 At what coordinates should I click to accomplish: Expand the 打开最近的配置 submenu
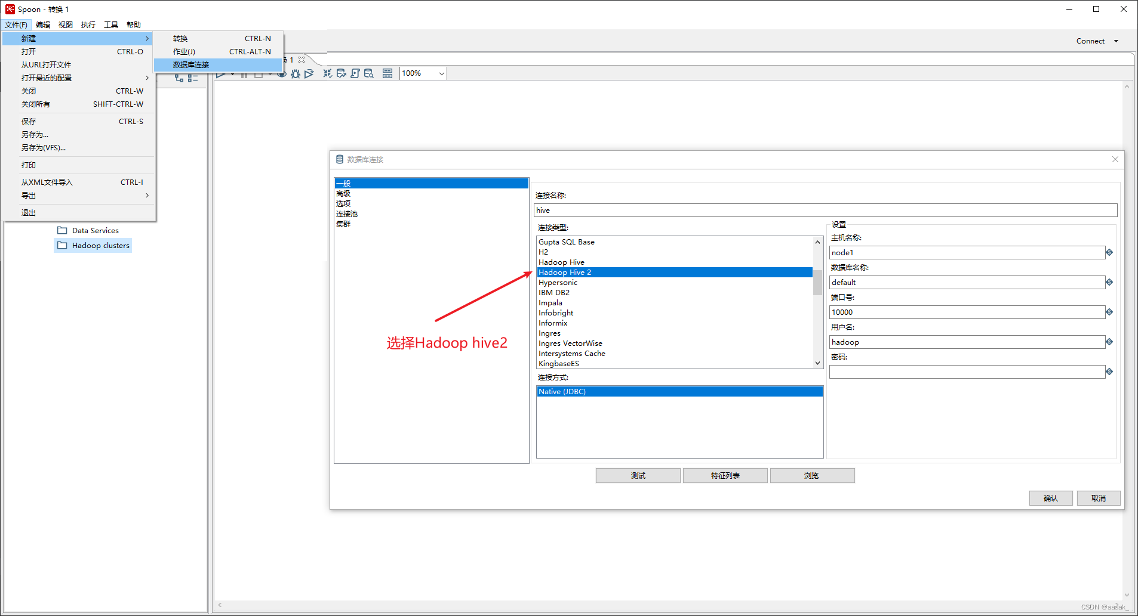[147, 78]
